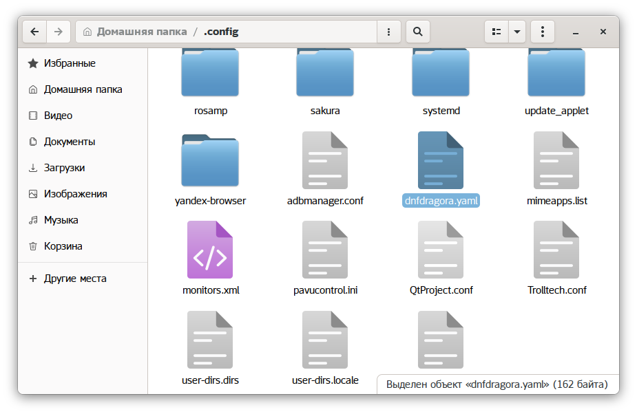This screenshot has height=414, width=637.
Task: Select the mimeapps.list file icon
Action: (556, 160)
